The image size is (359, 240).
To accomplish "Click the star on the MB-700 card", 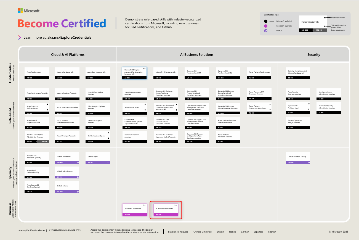I will (176, 104).
